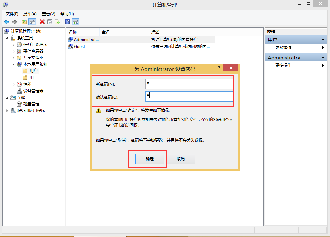Click the Event Viewer icon
The width and height of the screenshot is (330, 237).
[x=19, y=51]
